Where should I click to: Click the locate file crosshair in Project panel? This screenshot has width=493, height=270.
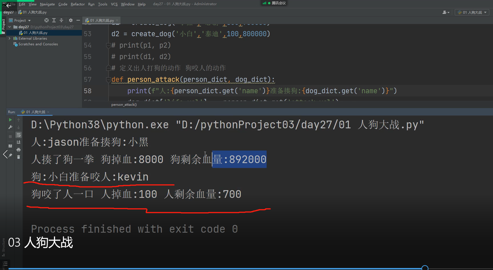point(47,20)
